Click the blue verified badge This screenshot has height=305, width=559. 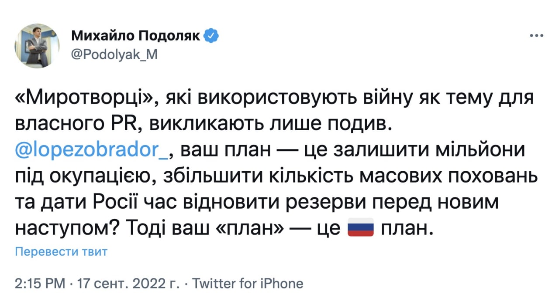[x=212, y=37]
